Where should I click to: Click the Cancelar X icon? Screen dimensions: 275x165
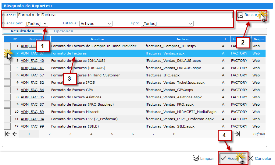pyautogui.click(x=251, y=158)
